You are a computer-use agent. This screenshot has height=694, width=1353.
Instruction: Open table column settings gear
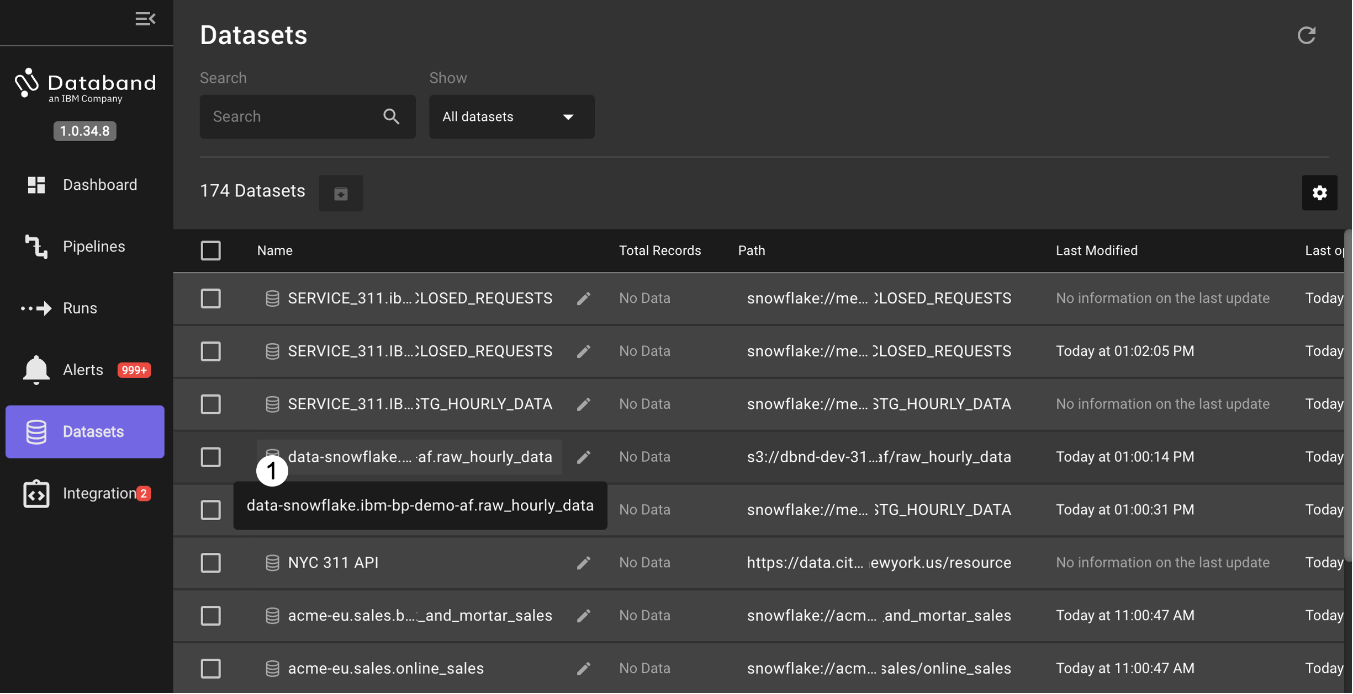(x=1319, y=193)
